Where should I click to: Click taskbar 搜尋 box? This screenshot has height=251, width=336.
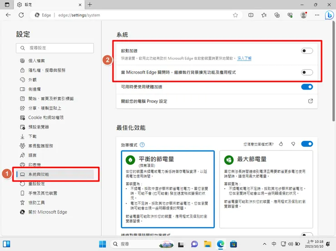click(x=142, y=244)
